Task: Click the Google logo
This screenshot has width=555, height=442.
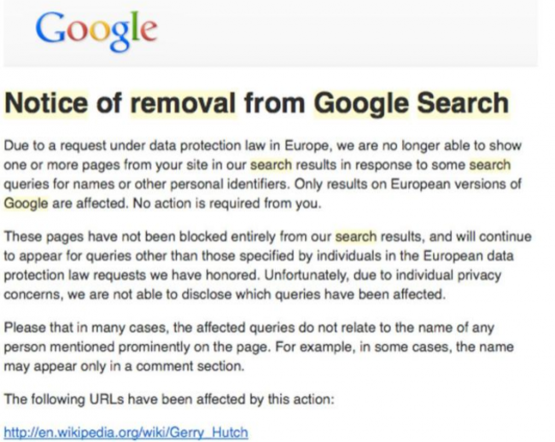Action: [x=96, y=31]
